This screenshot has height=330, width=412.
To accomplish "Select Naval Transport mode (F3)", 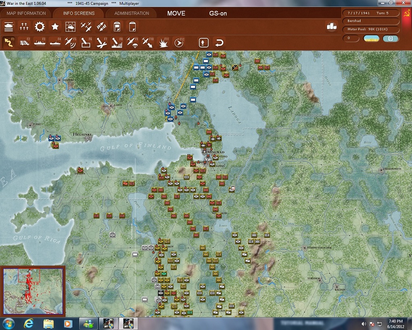I will tap(40, 42).
